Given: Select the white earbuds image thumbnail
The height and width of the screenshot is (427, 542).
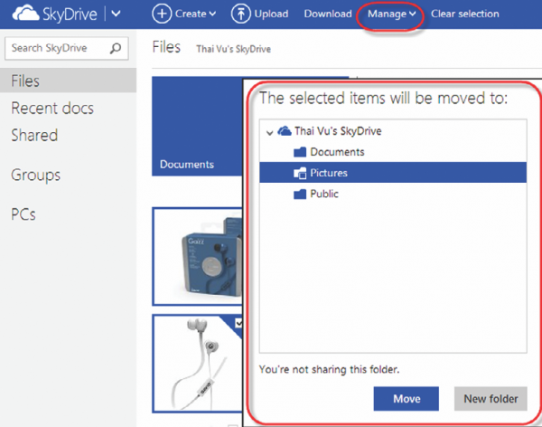Looking at the screenshot, I should pyautogui.click(x=198, y=364).
